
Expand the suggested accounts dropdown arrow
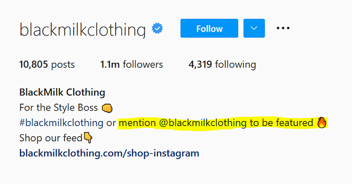tap(254, 28)
